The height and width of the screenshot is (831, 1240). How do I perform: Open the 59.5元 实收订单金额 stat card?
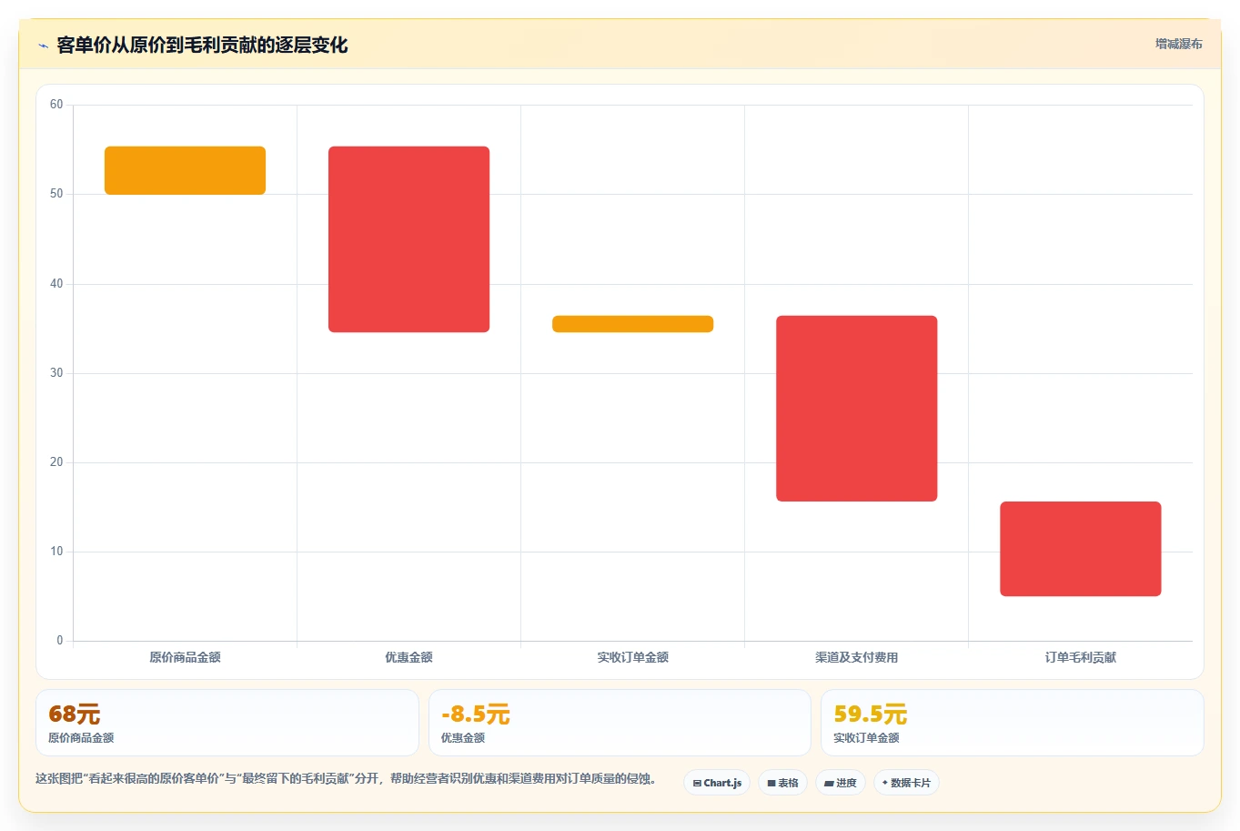(1012, 723)
